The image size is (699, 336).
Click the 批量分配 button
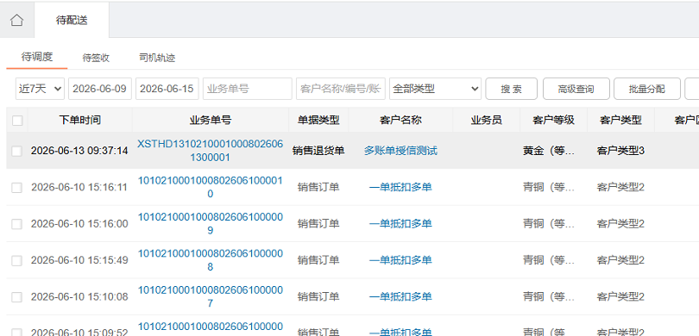pyautogui.click(x=647, y=89)
